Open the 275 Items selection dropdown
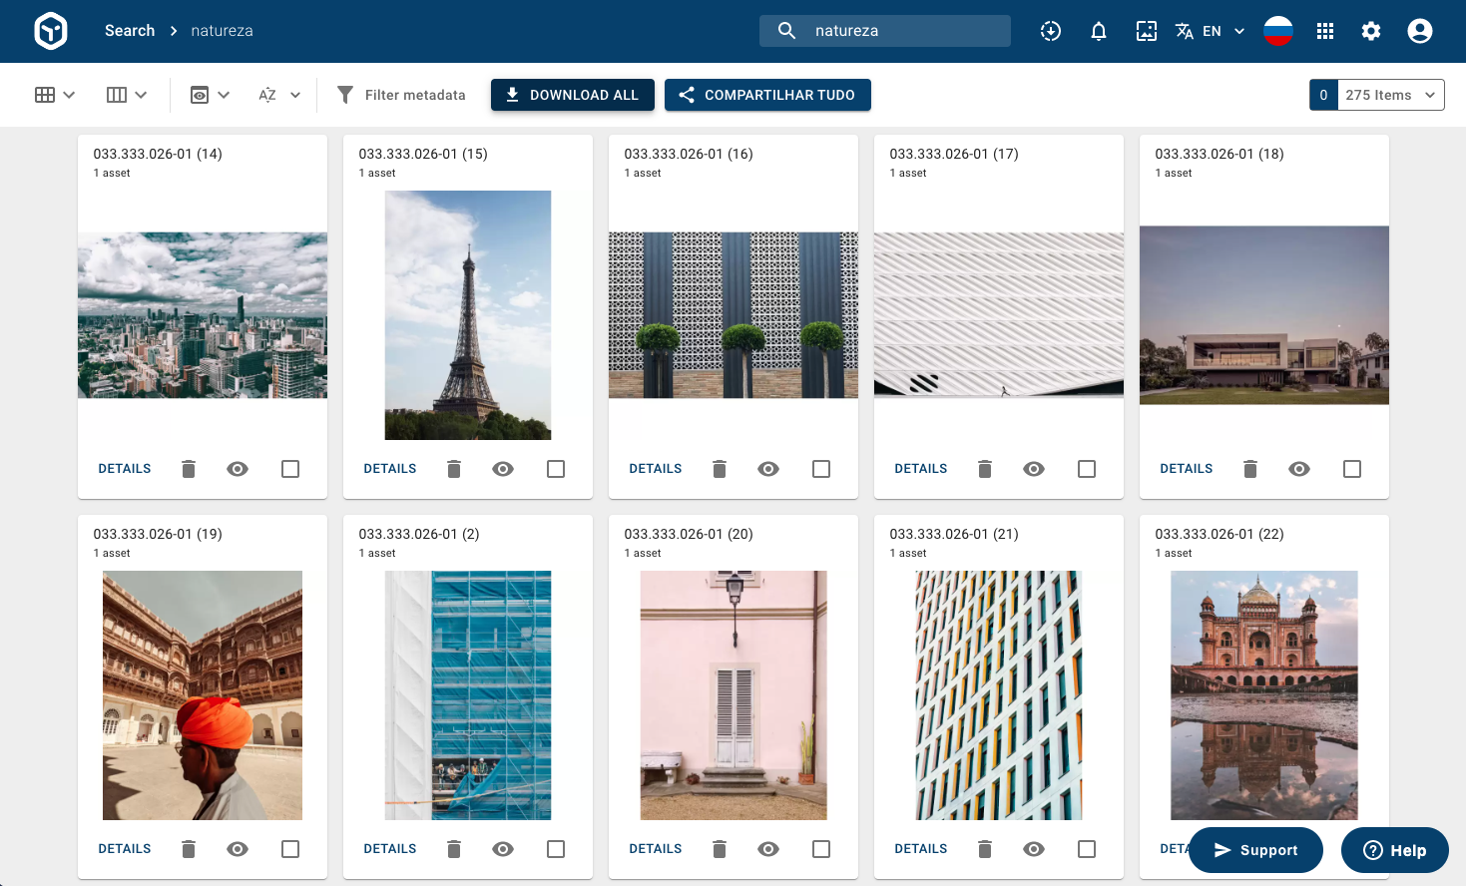 click(1390, 95)
